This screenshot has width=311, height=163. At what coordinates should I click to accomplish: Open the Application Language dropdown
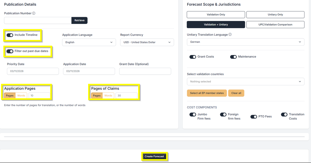[89, 42]
